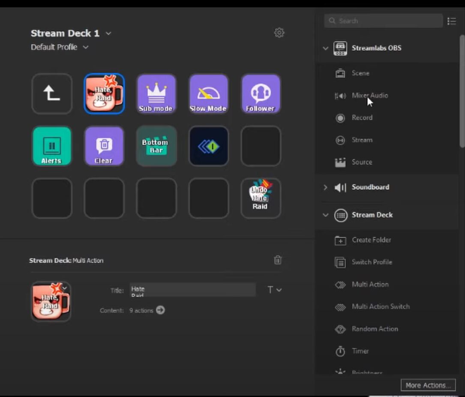Image resolution: width=465 pixels, height=397 pixels.
Task: Open the Default Profile dropdown
Action: 85,47
